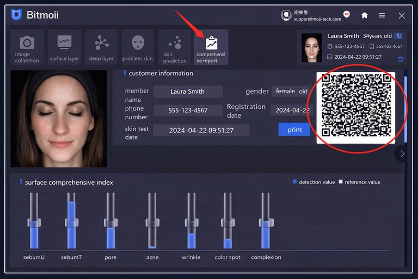Click the member name field Laura Smith
418x279 pixels.
tap(188, 92)
